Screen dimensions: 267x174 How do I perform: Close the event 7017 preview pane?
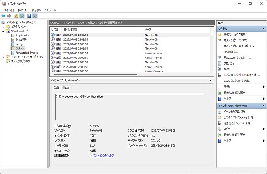coord(210,81)
